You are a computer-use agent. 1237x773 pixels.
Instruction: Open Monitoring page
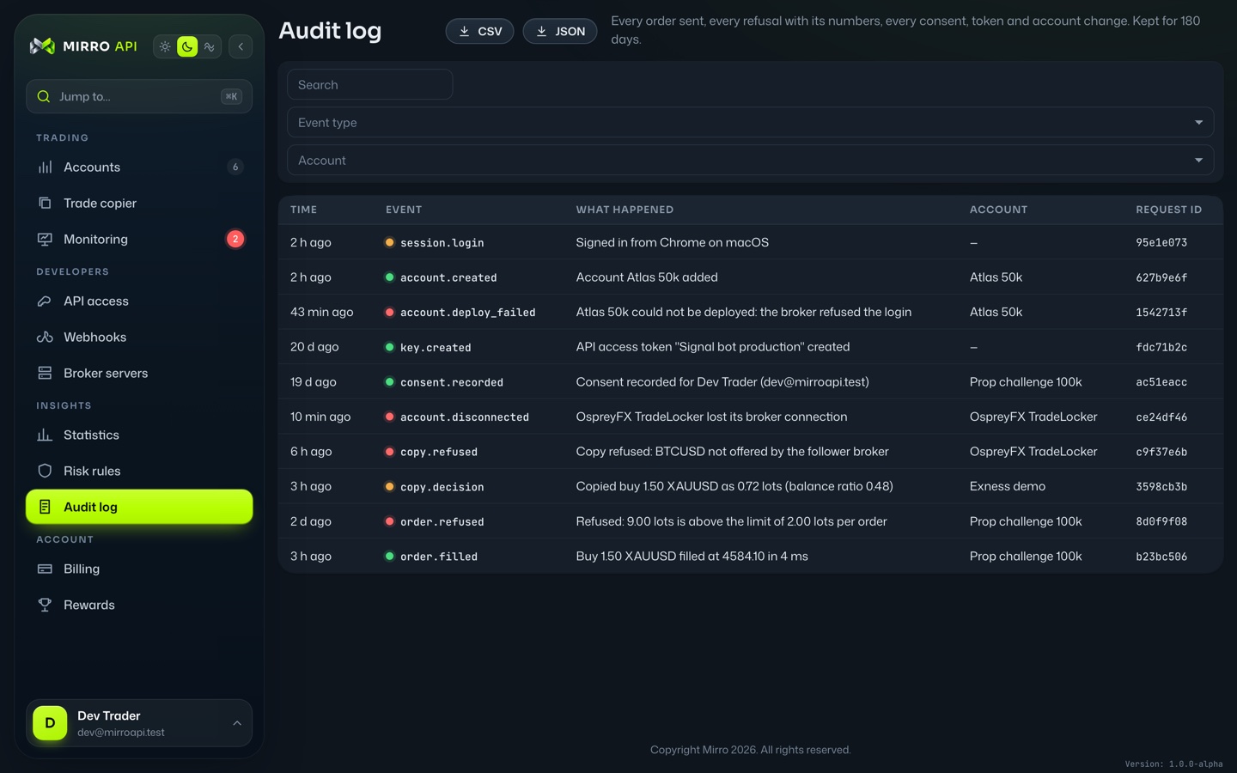tap(139, 239)
